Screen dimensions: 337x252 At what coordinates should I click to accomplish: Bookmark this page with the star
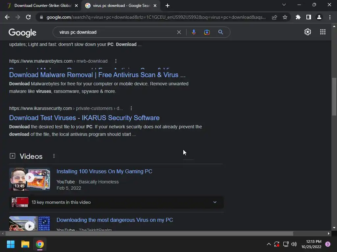pos(285,17)
